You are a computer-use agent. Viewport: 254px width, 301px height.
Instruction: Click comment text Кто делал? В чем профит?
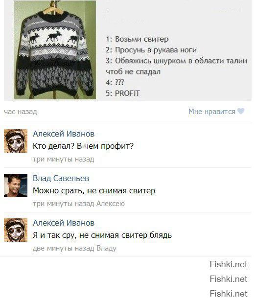pyautogui.click(x=83, y=146)
